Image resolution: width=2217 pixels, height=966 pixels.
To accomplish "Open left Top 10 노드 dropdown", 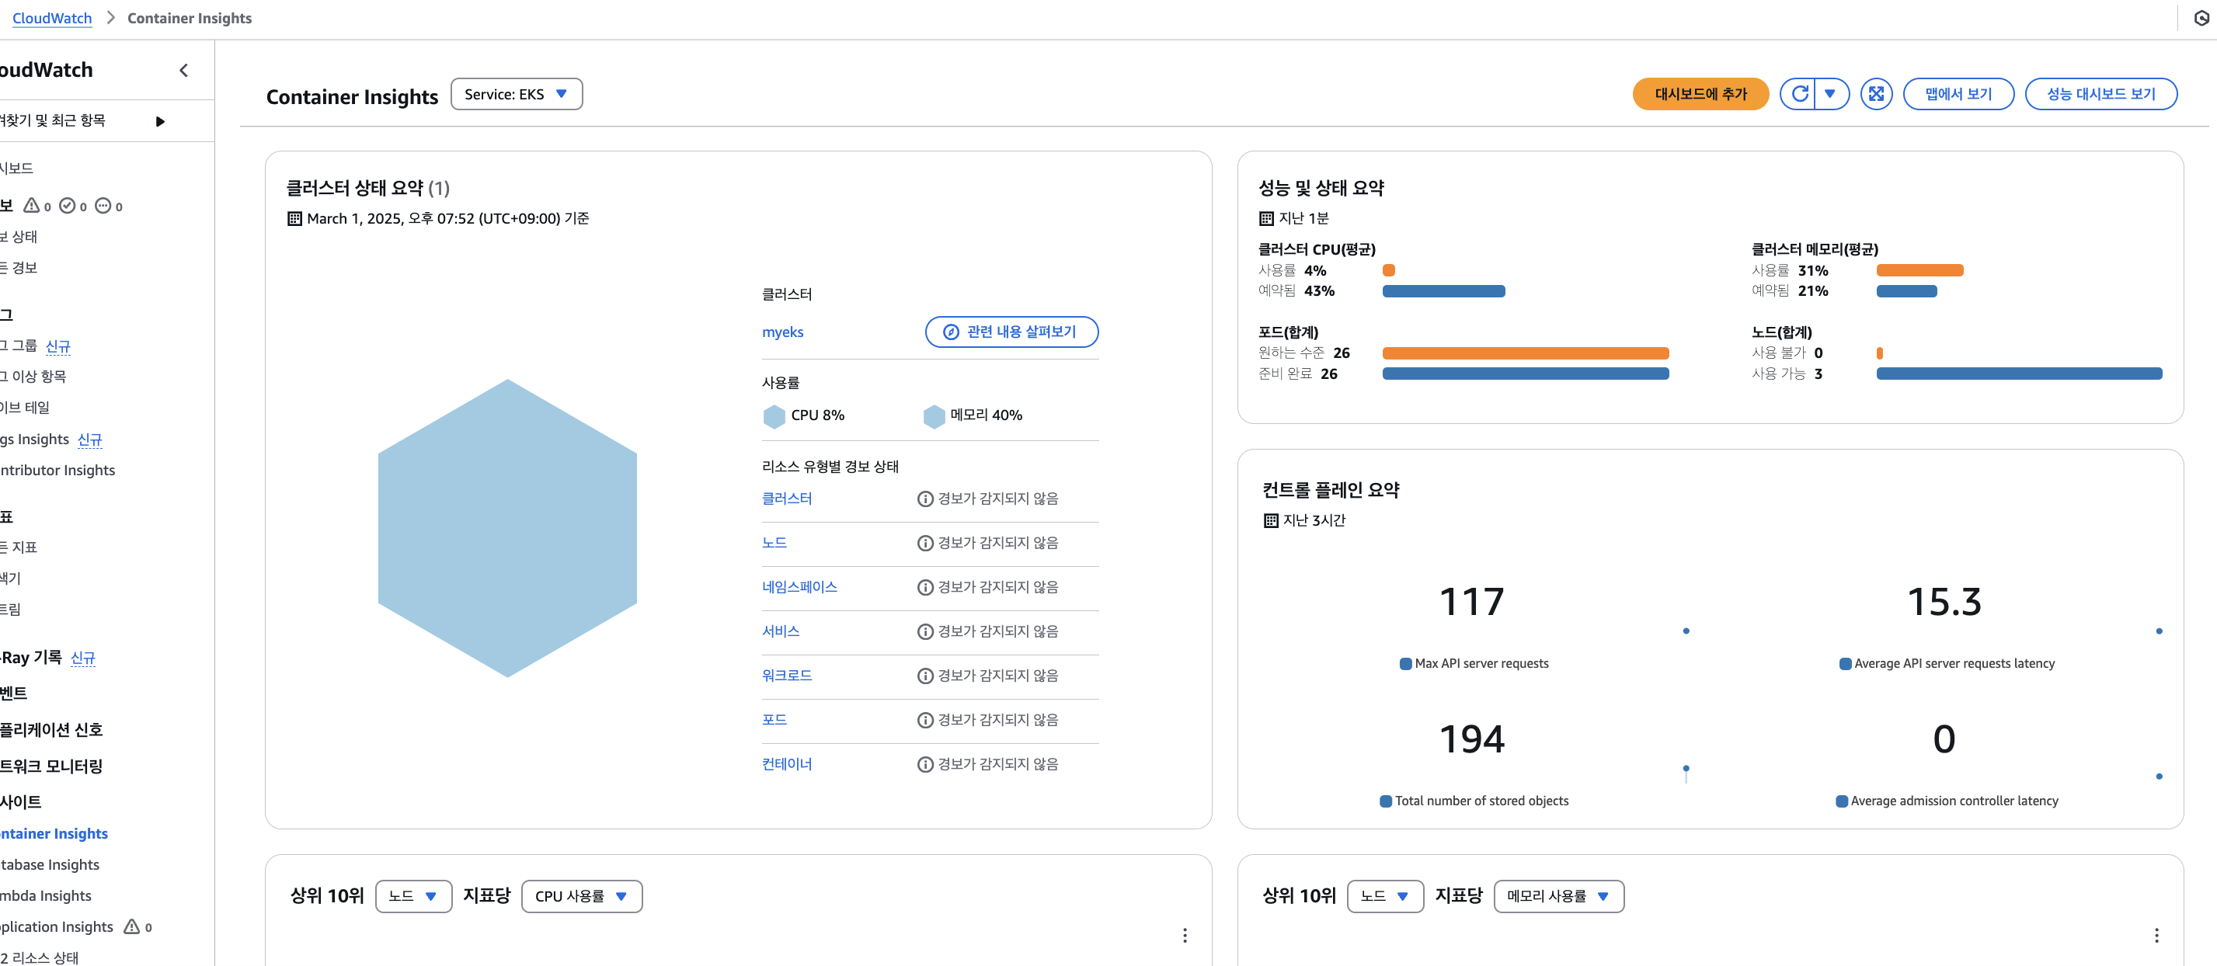I will click(x=413, y=896).
